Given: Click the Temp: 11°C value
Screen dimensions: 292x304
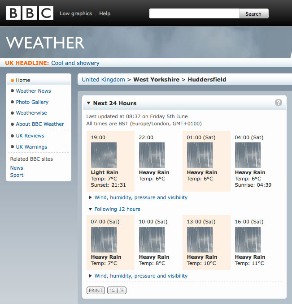Looking at the screenshot, I should [249, 263].
